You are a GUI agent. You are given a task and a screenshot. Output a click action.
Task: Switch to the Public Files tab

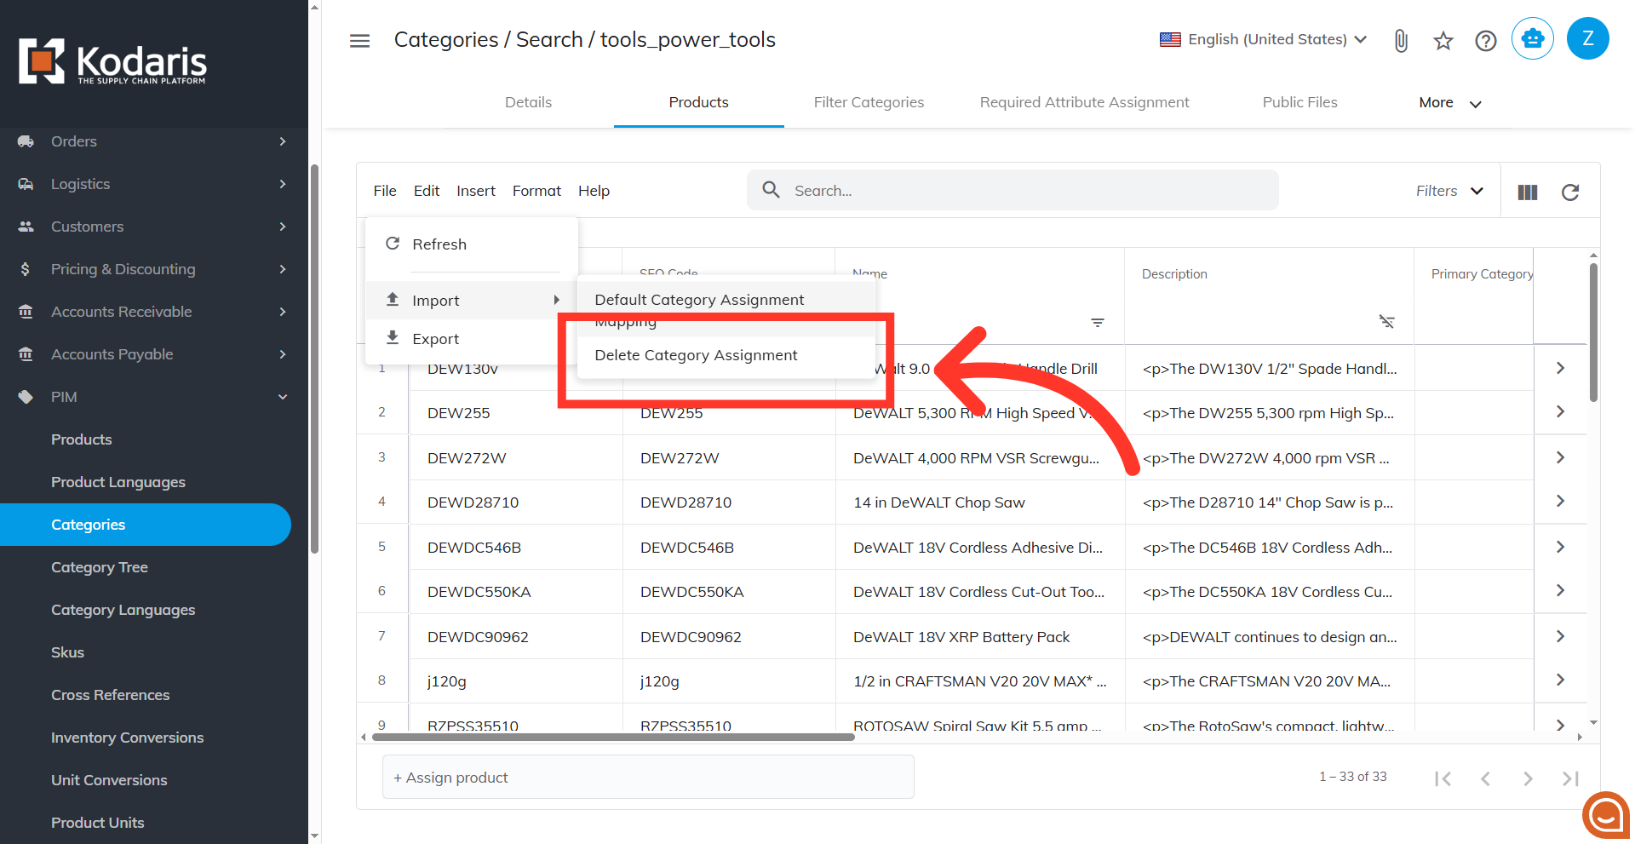pos(1300,102)
